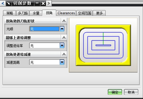The width and height of the screenshot is (143, 99).
Task: Collapse the 拐角处的刀轨形状 section
Action: point(64,21)
